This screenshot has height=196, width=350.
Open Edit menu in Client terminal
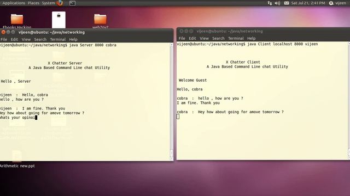[x=192, y=38]
